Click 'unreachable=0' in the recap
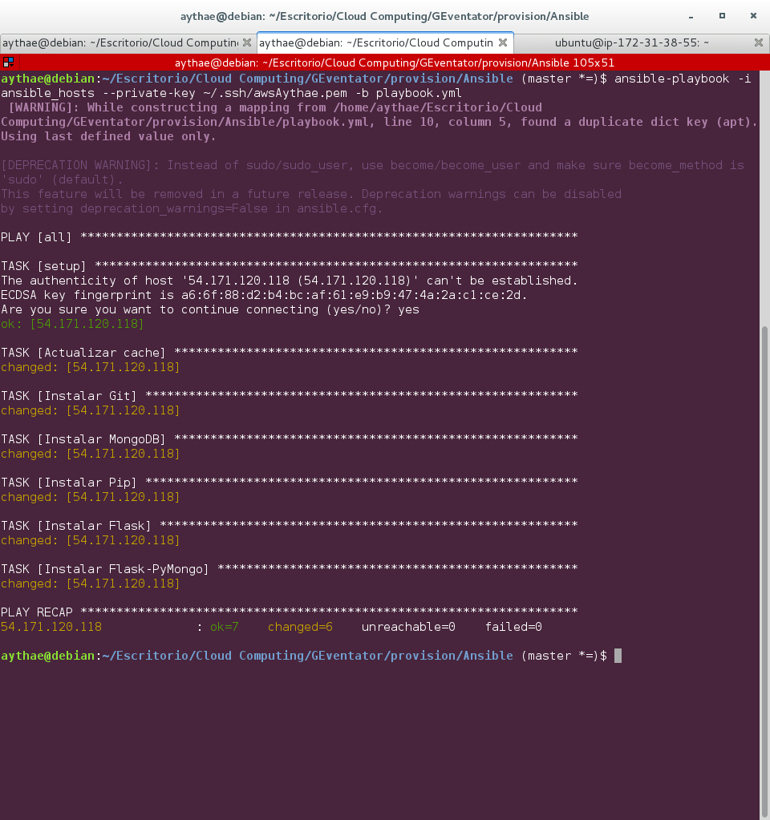Viewport: 770px width, 820px height. click(408, 627)
